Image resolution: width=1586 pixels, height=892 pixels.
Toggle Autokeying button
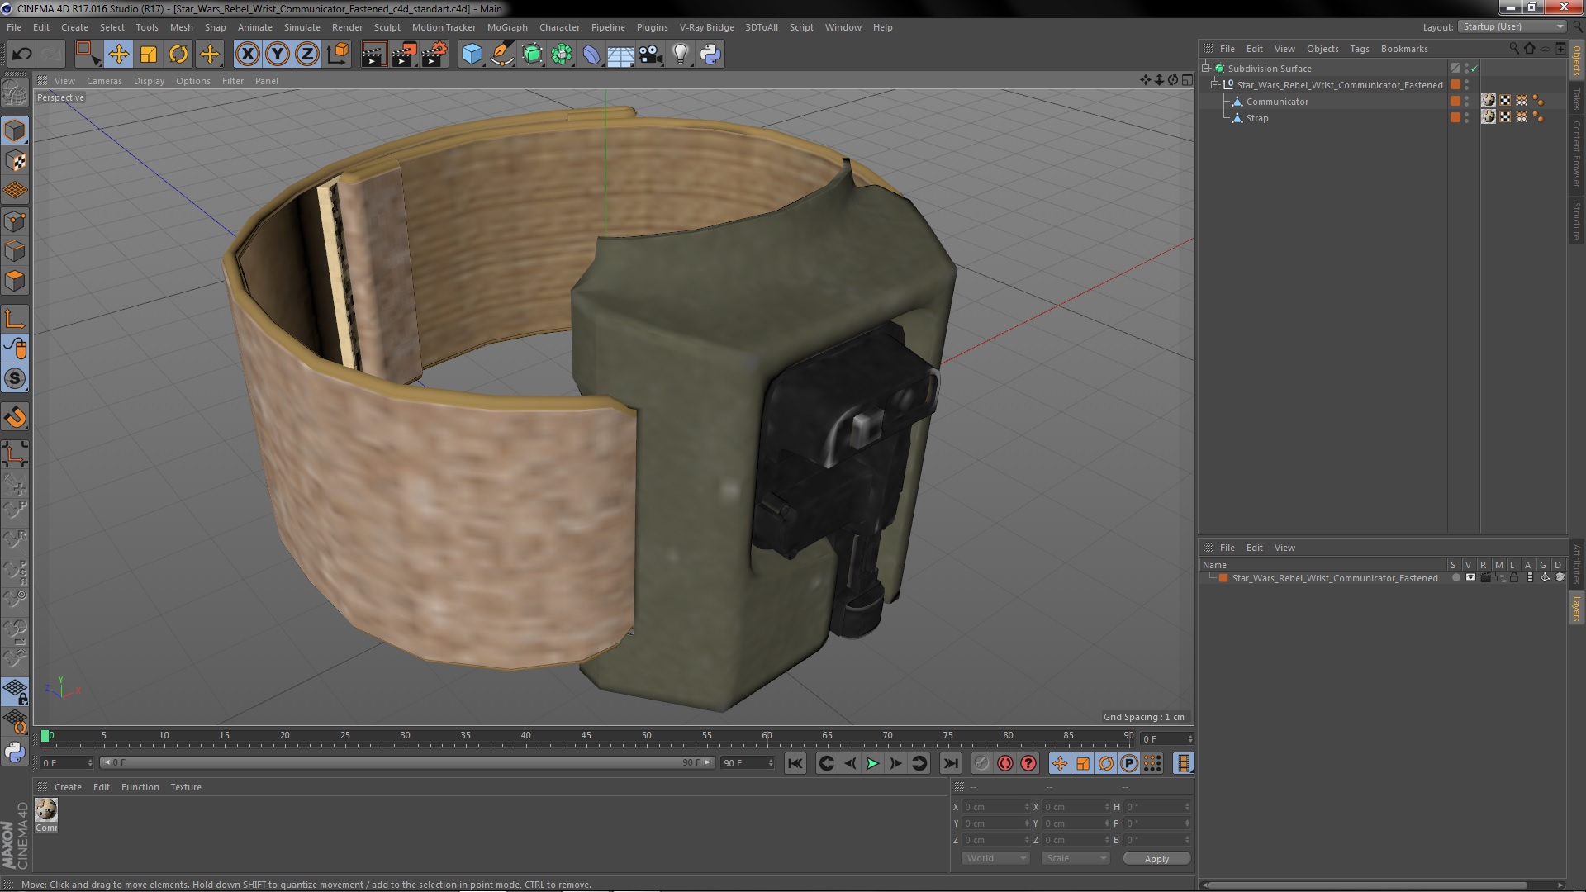(1004, 764)
